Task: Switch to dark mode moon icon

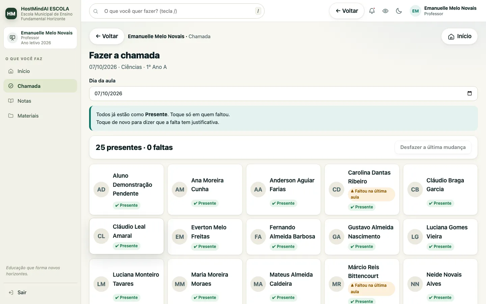Action: pyautogui.click(x=399, y=11)
